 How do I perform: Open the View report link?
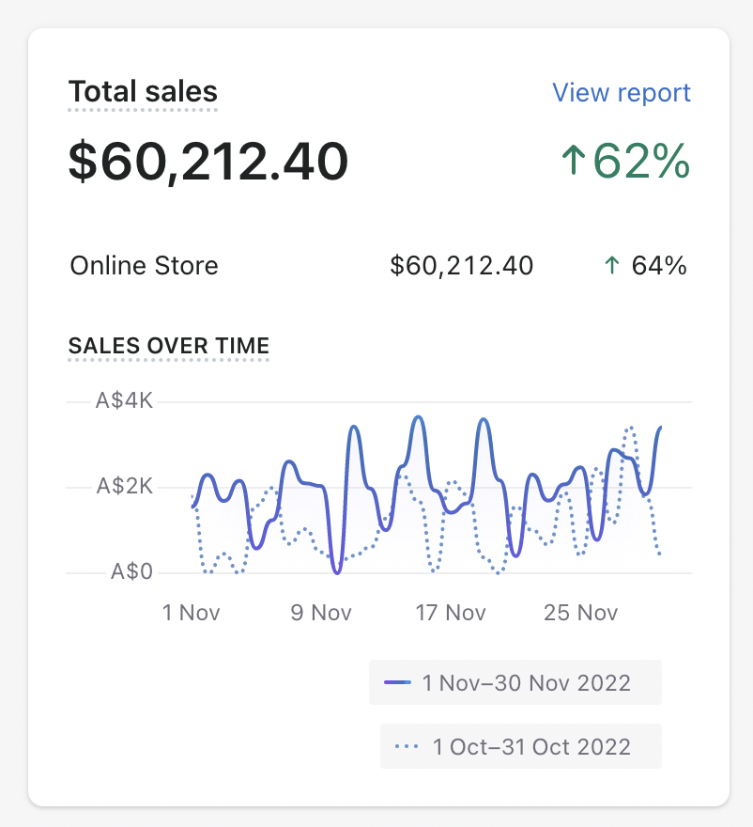(x=621, y=93)
